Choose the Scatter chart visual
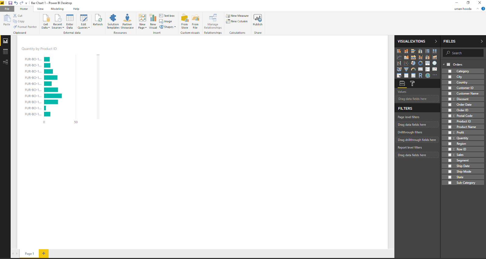The image size is (486, 259). point(406,63)
